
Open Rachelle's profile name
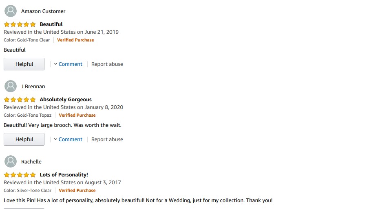tap(31, 162)
